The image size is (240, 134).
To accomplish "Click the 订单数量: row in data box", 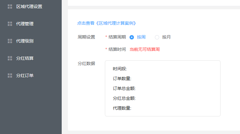I will coord(122,79).
